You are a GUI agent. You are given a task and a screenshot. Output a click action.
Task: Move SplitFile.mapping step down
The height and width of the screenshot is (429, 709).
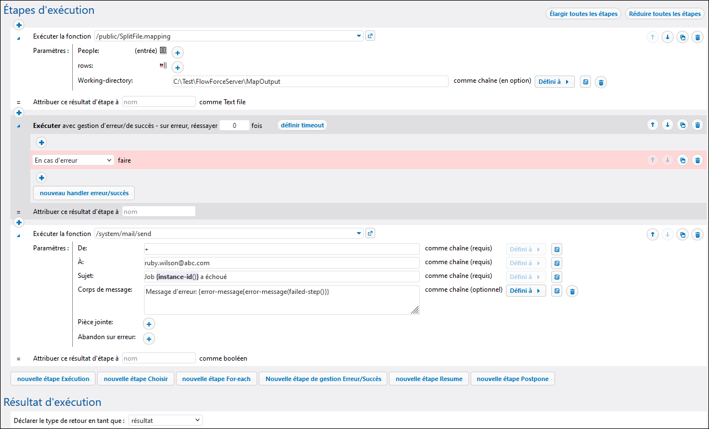(x=668, y=37)
